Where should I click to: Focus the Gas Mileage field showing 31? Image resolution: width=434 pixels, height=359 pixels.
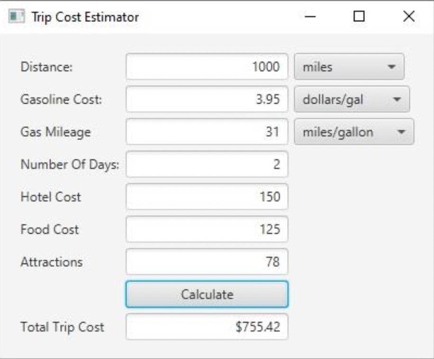207,131
